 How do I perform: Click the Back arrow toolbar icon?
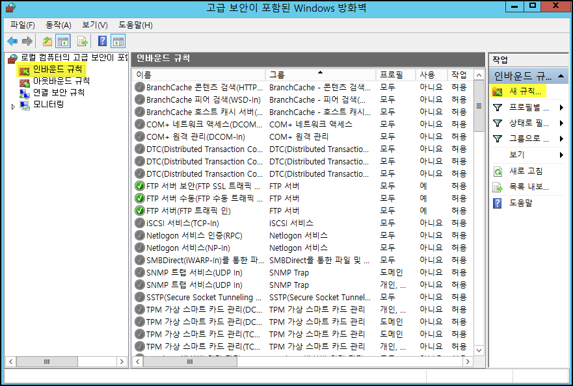tap(12, 42)
